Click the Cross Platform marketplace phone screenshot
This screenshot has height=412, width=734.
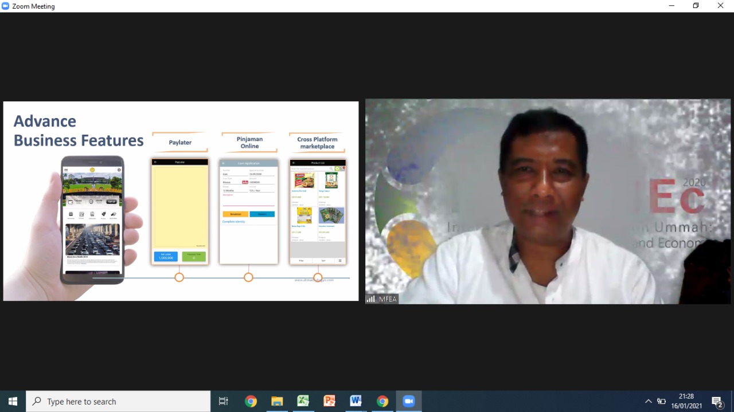click(x=318, y=211)
